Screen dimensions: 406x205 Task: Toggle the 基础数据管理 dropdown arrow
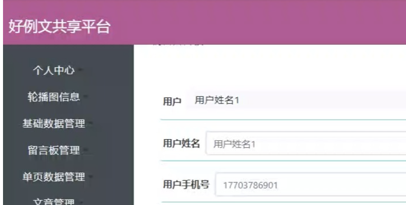click(91, 123)
